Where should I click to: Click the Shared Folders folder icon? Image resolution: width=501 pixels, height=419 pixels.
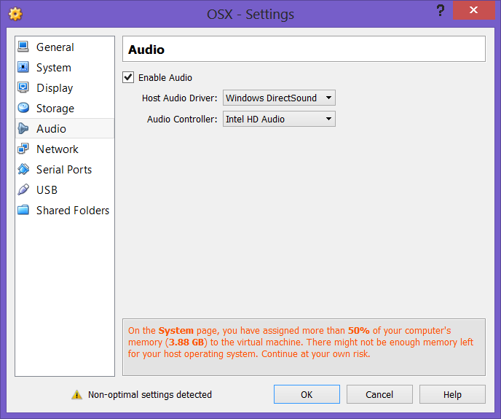[x=23, y=210]
